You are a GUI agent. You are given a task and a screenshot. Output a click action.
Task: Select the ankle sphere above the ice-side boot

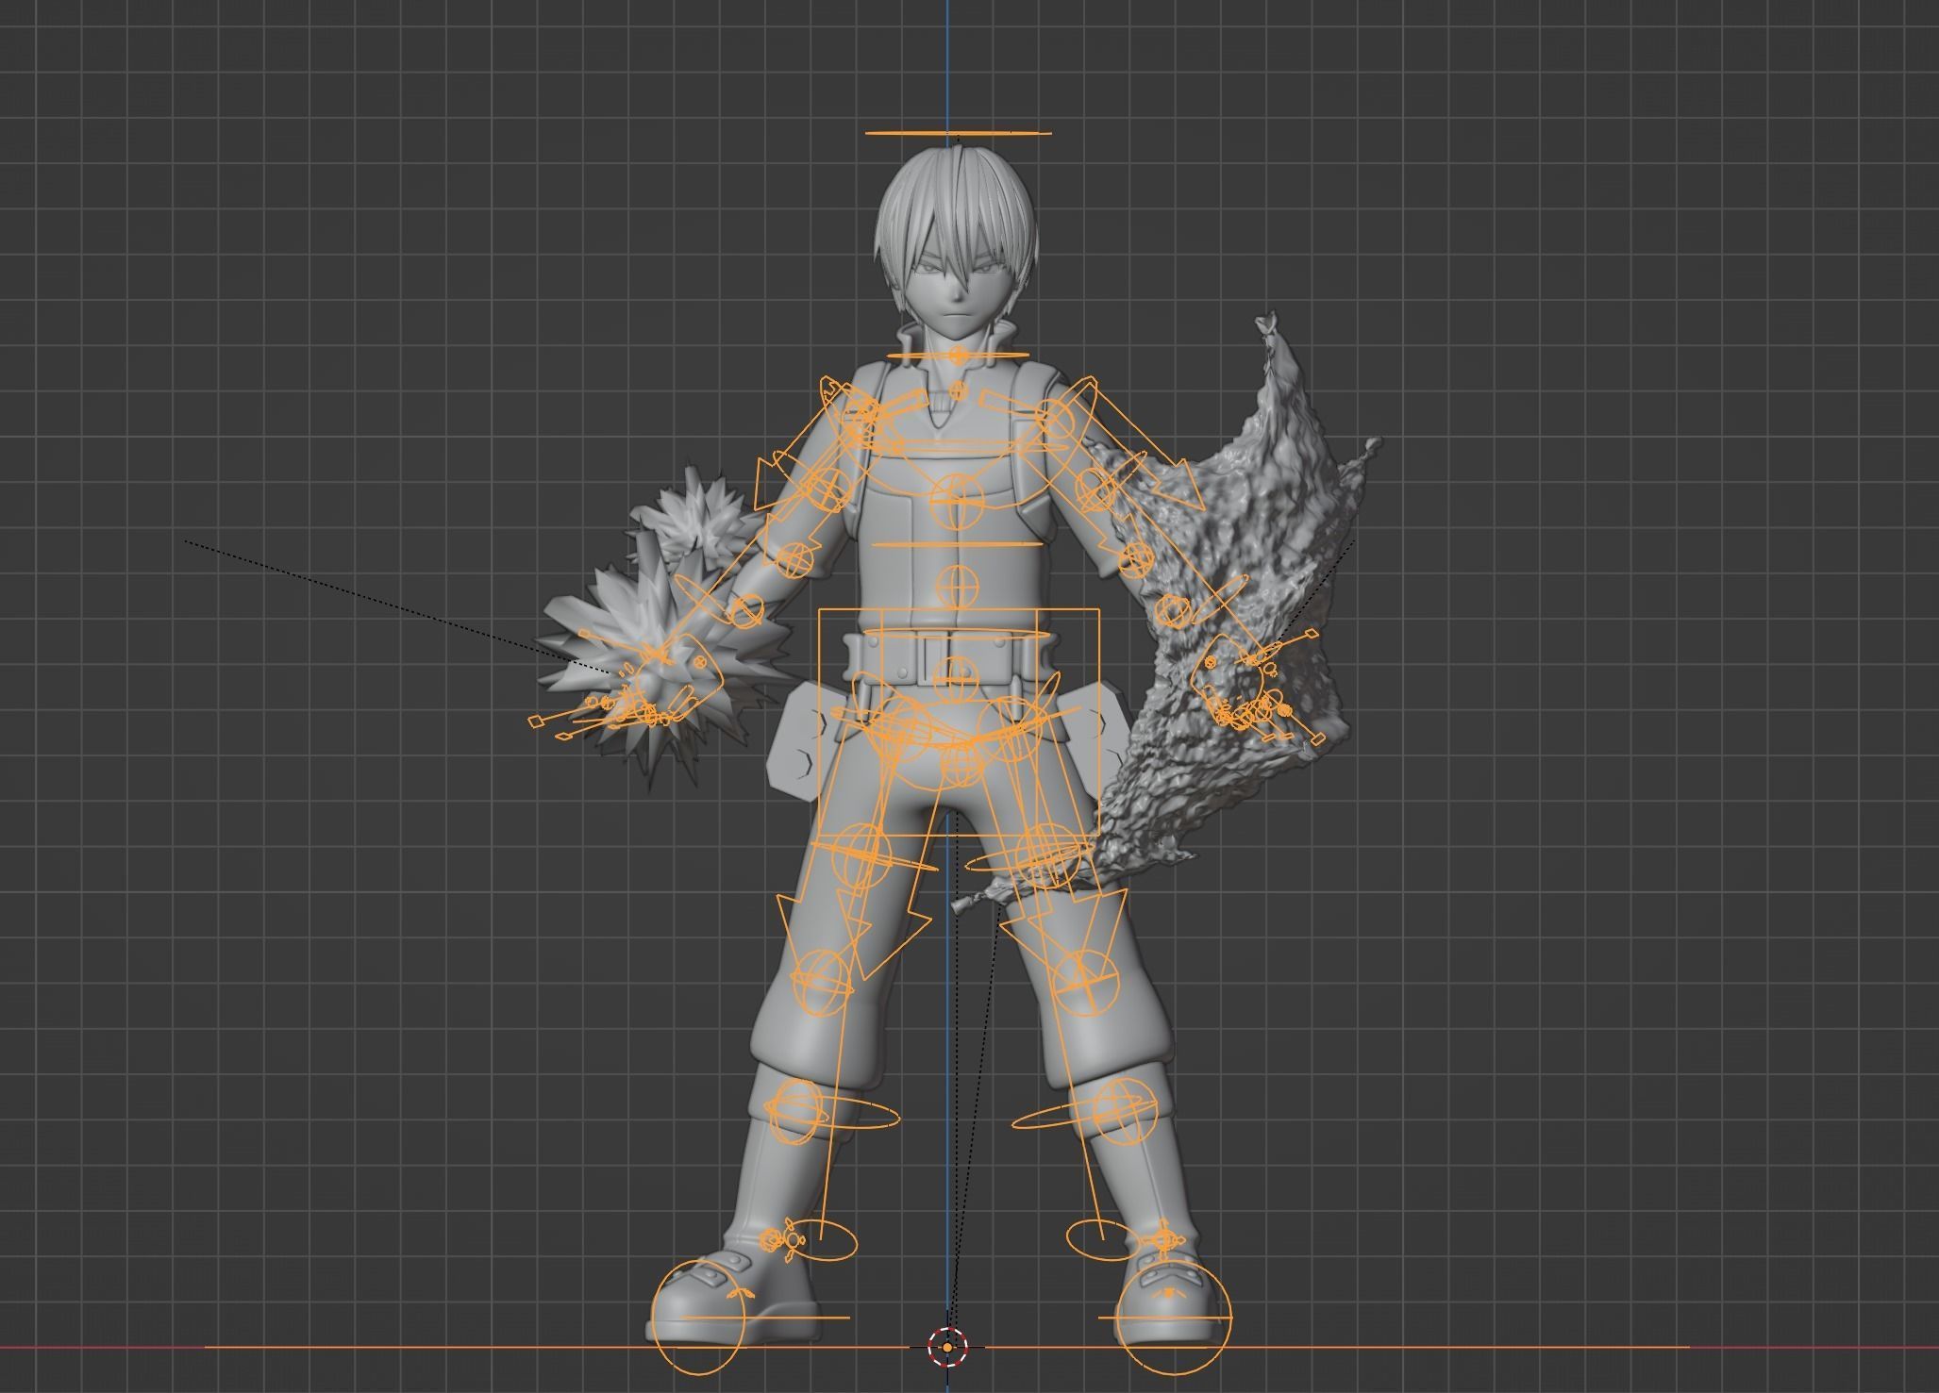pyautogui.click(x=797, y=1109)
